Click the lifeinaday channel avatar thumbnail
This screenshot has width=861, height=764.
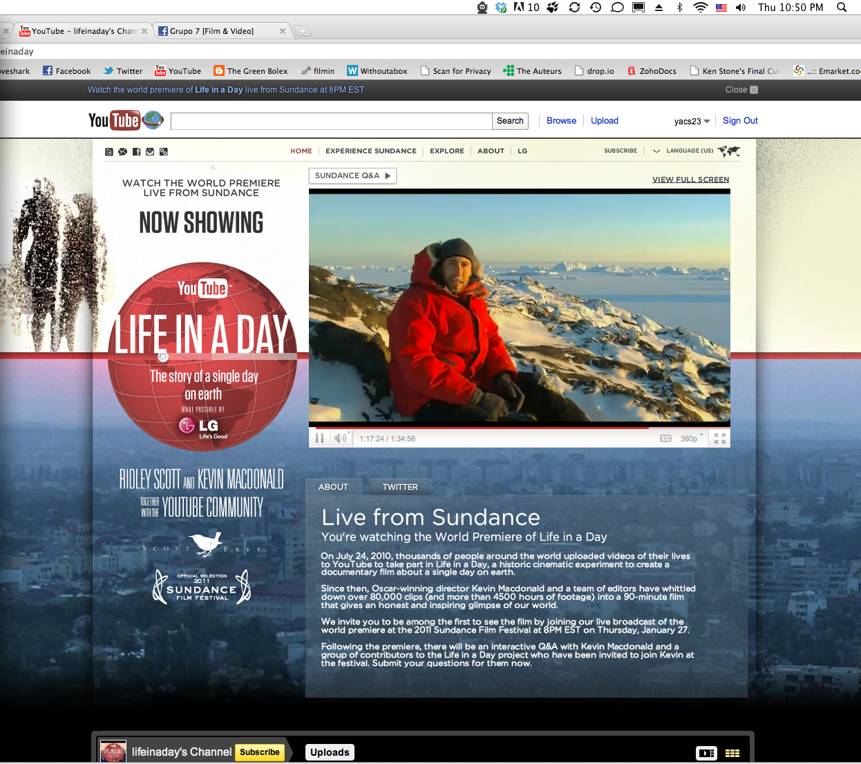click(x=113, y=751)
